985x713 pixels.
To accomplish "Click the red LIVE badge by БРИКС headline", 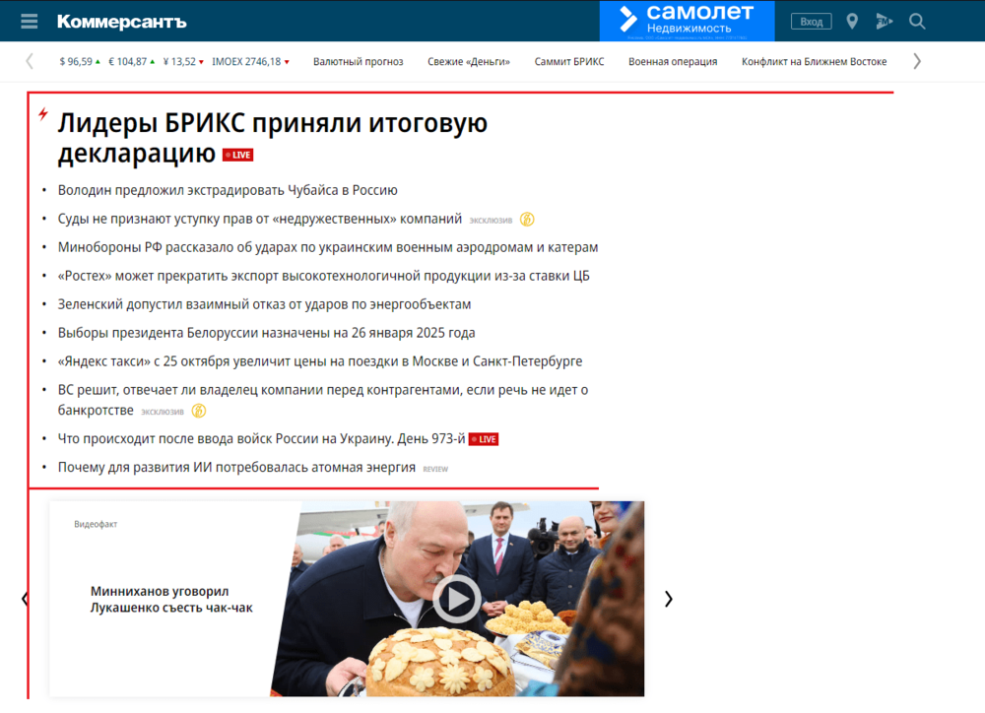I will point(237,156).
